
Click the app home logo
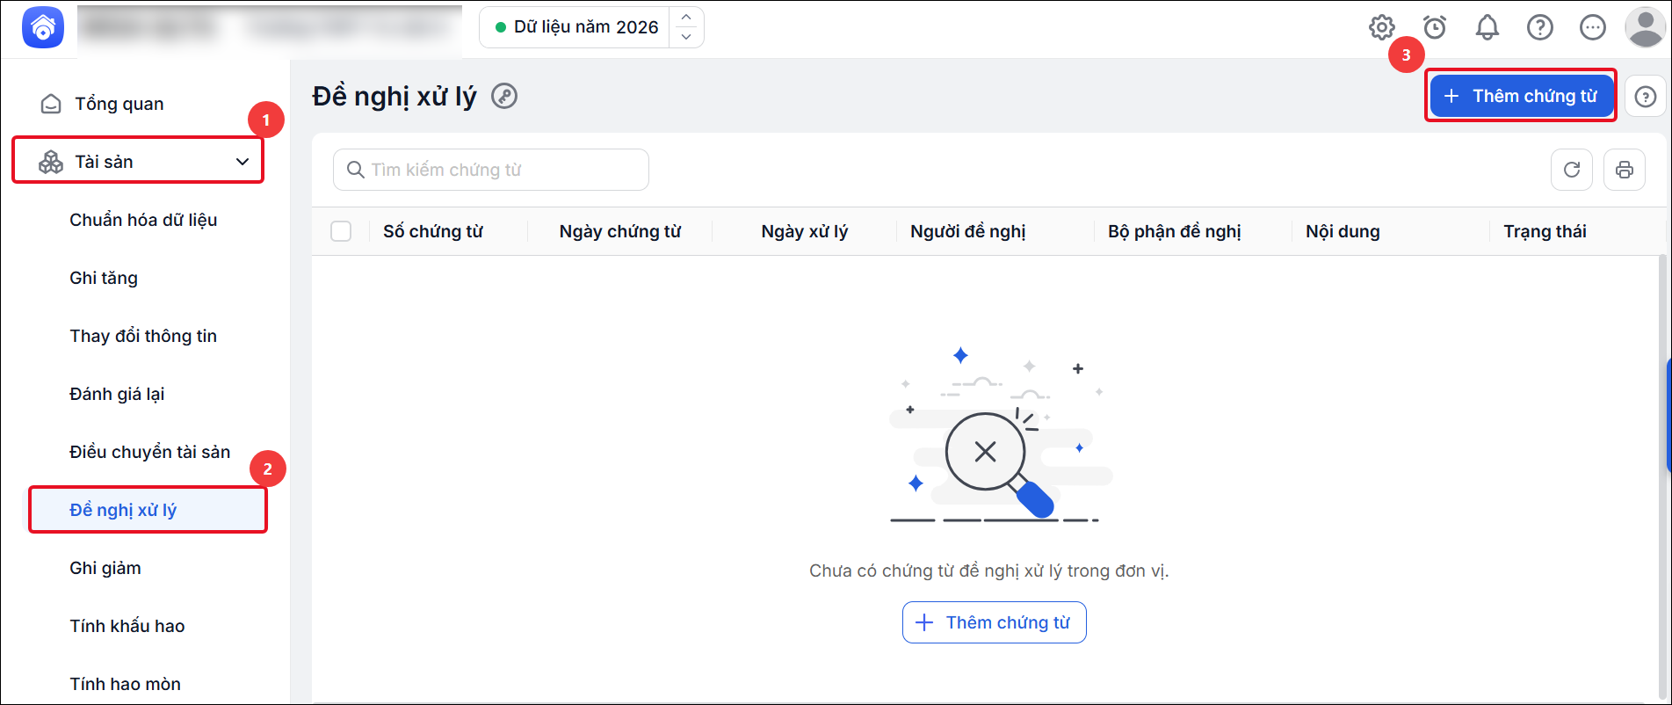(x=43, y=27)
